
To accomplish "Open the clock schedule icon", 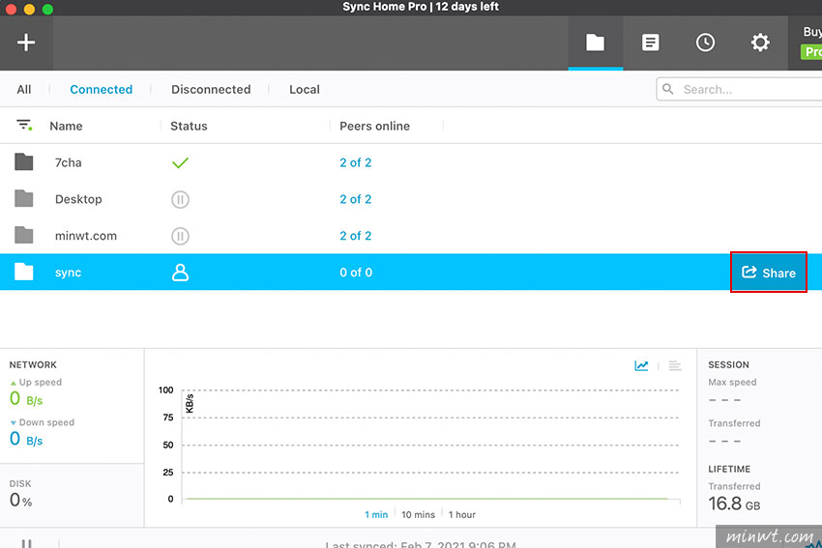I will [705, 43].
